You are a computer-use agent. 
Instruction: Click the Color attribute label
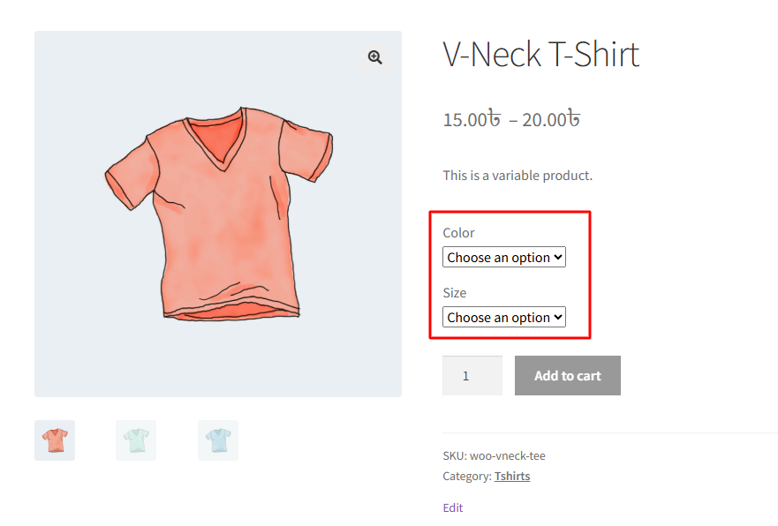[x=458, y=233]
